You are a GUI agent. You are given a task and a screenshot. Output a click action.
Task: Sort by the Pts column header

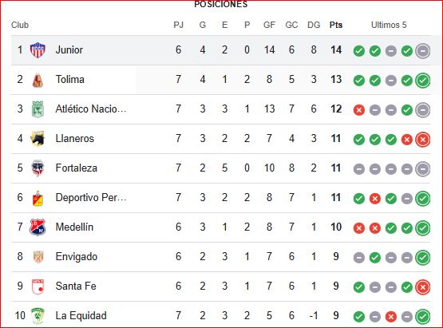(336, 25)
